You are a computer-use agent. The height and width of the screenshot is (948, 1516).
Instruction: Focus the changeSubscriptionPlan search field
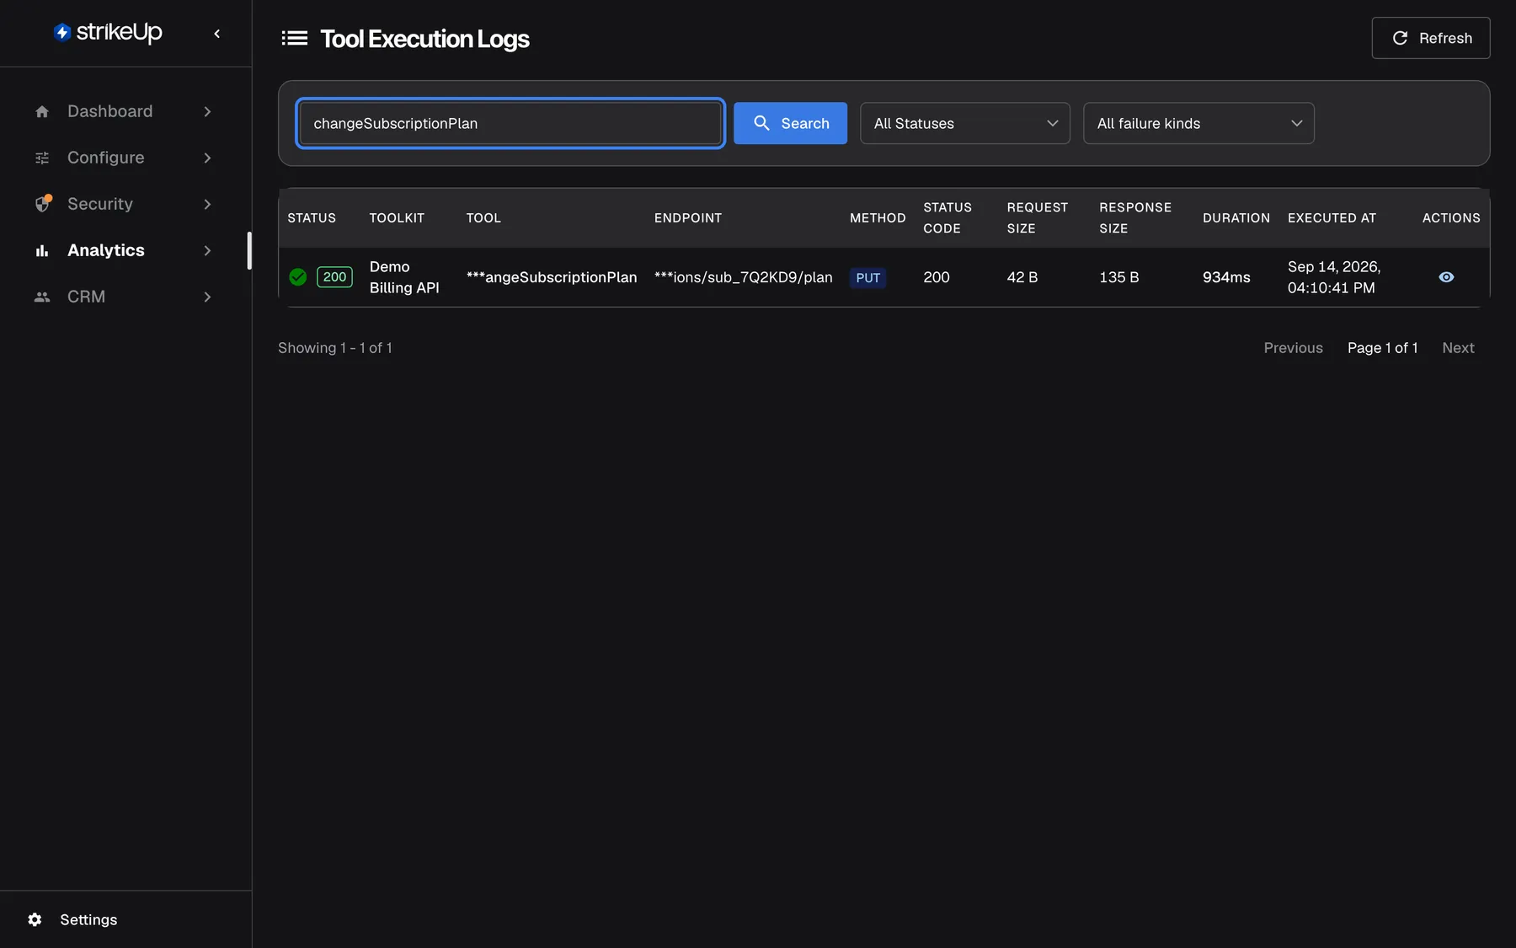(x=510, y=123)
